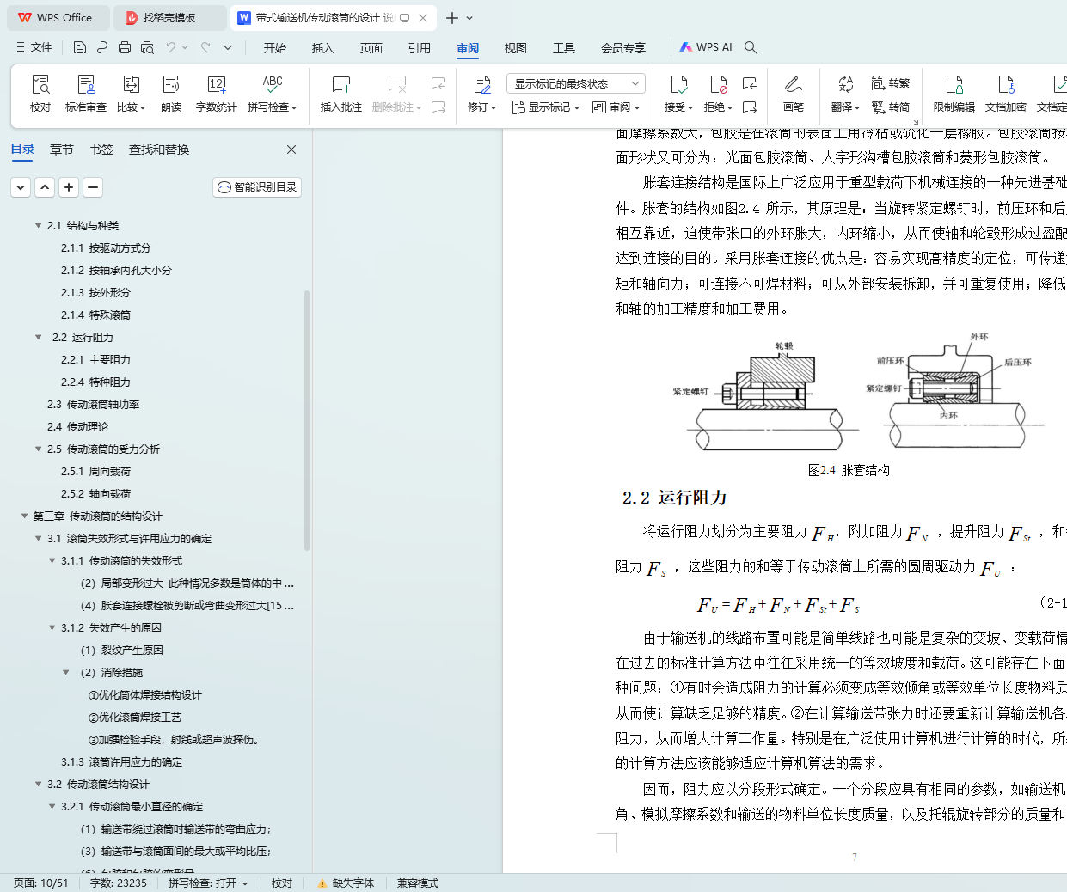The image size is (1067, 892).
Task: Open the 文件 menu
Action: tap(34, 47)
